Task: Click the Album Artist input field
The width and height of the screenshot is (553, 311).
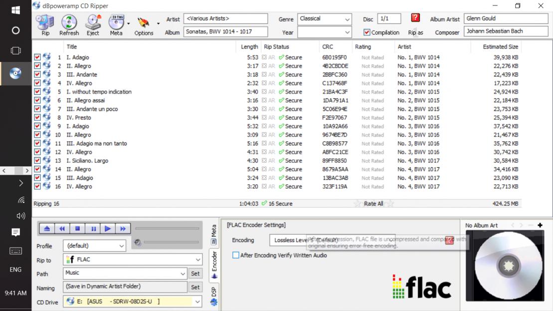Action: 506,19
